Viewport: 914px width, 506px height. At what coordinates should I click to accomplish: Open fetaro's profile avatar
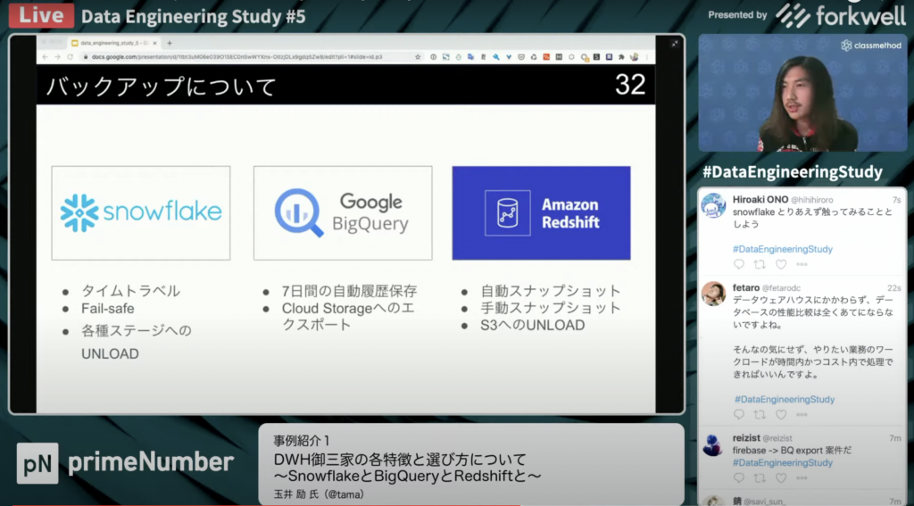[x=713, y=294]
